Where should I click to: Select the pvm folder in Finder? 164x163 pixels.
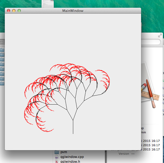(64, 152)
